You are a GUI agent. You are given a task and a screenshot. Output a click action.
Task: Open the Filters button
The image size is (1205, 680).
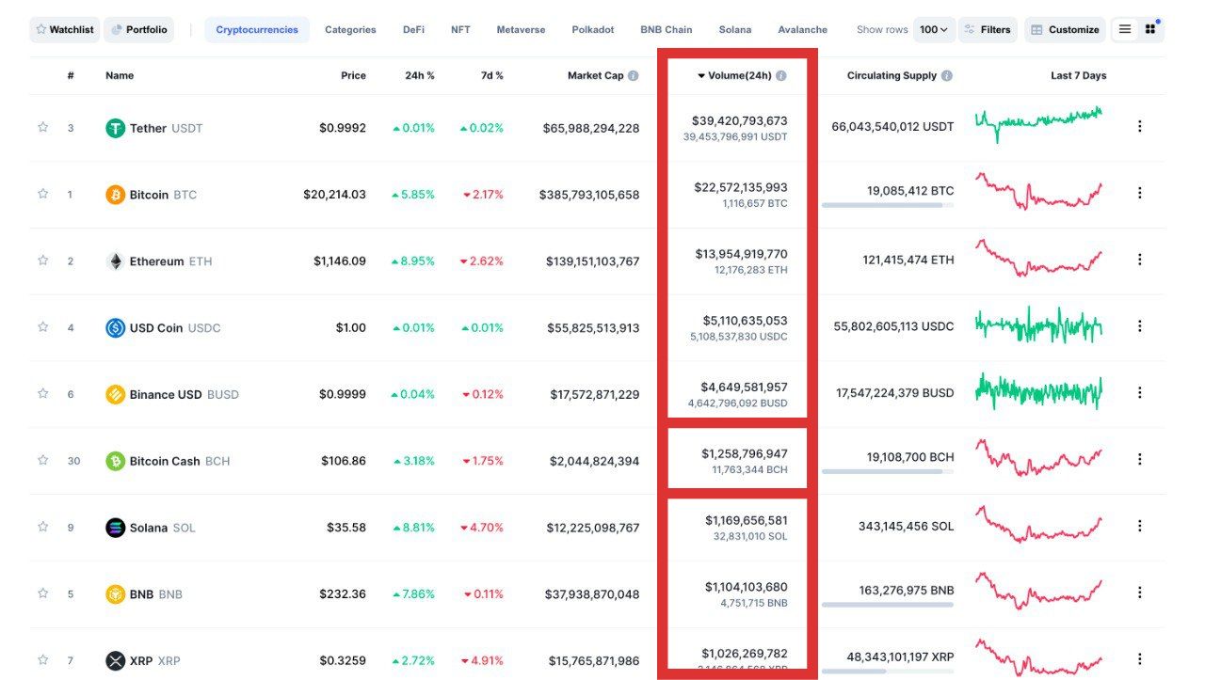click(x=987, y=29)
